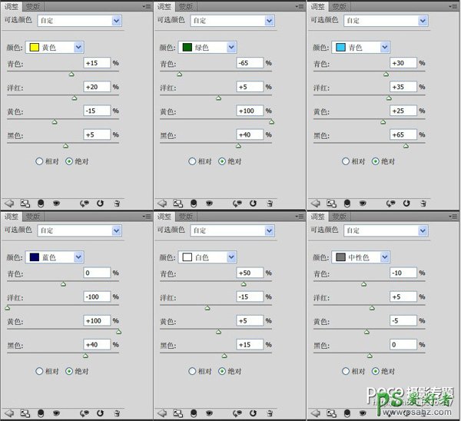Open the panel flyout menu in the 白色 panel

300,217
